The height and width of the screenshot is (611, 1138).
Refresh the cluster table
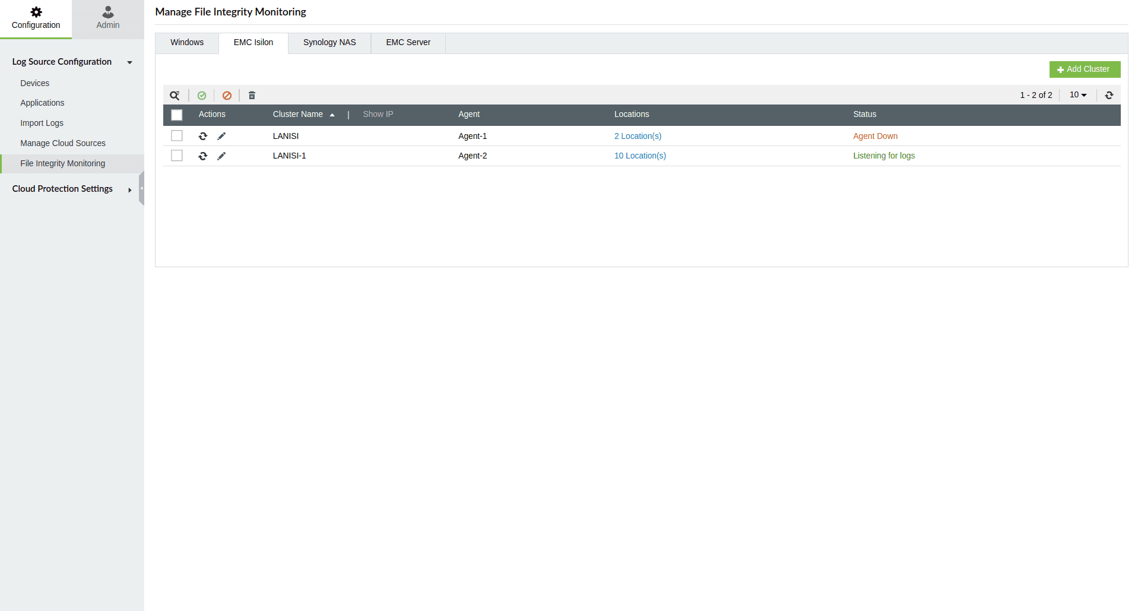(x=1109, y=95)
